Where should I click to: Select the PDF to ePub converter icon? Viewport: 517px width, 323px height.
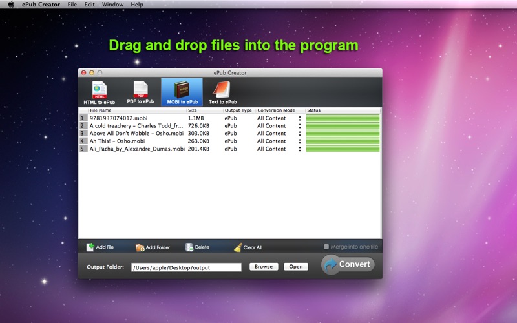click(140, 92)
